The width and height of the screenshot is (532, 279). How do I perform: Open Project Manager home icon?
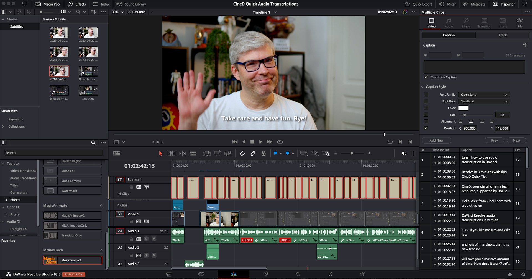coord(510,274)
